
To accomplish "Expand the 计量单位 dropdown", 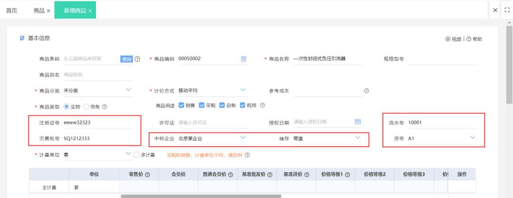I will [129, 153].
